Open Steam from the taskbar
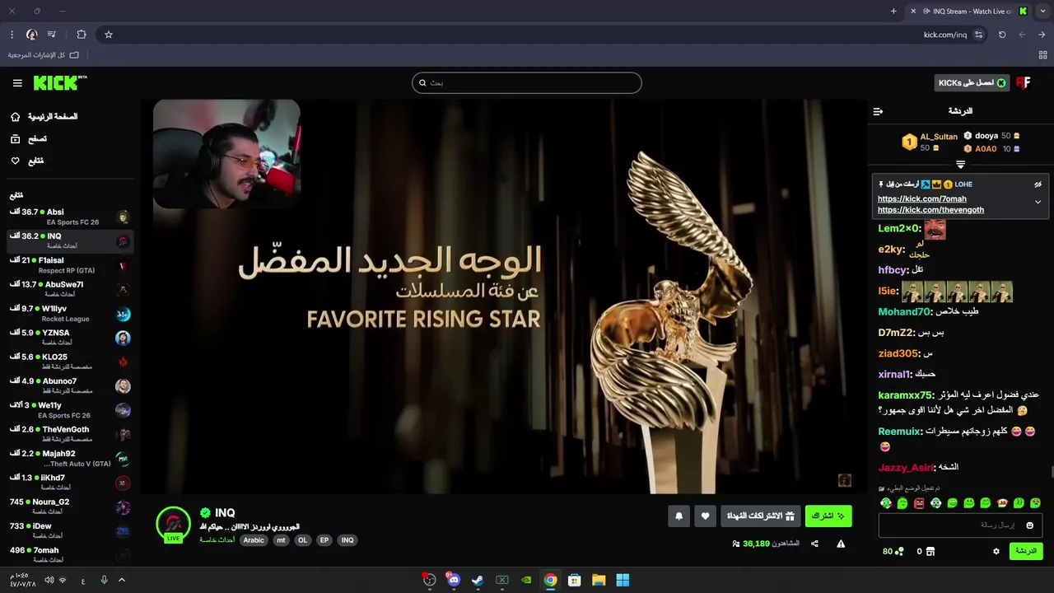This screenshot has width=1054, height=593. click(x=478, y=580)
